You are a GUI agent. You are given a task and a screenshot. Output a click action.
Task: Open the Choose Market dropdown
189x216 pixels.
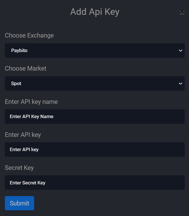(x=94, y=84)
